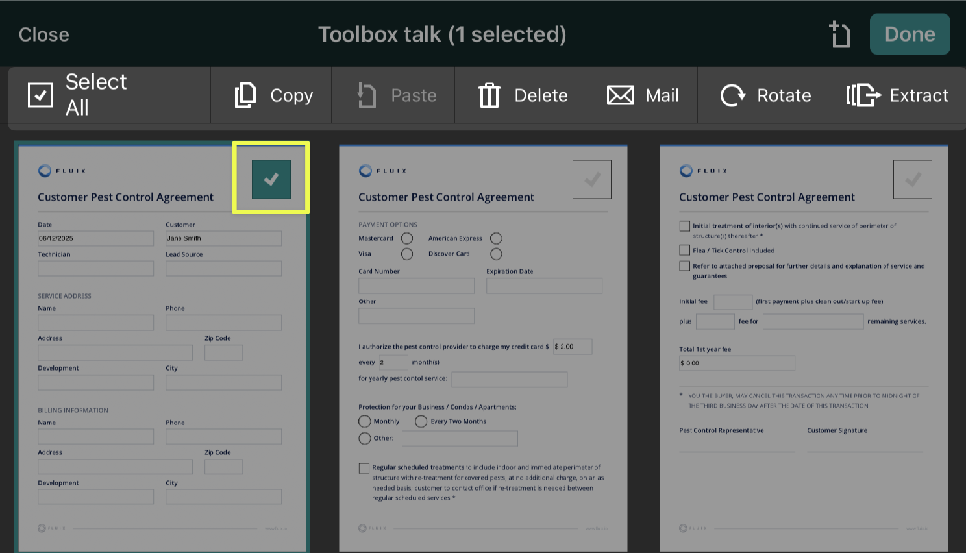
Task: Click the Card Number input field
Action: [416, 286]
